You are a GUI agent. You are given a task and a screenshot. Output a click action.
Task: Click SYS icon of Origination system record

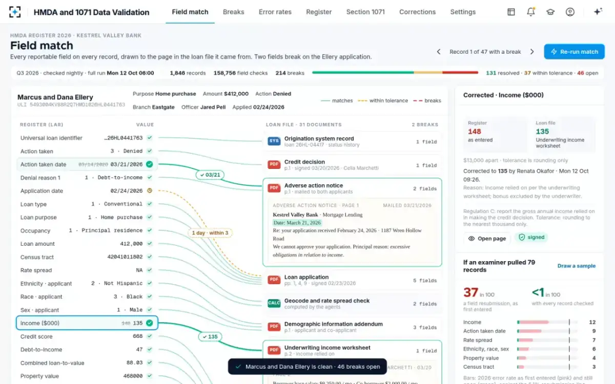click(x=274, y=141)
